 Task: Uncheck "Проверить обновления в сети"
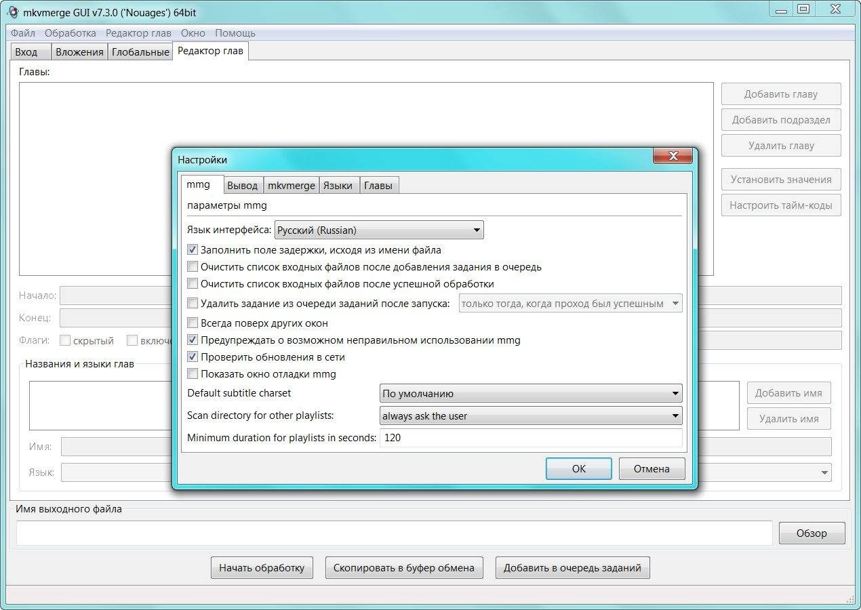click(193, 357)
